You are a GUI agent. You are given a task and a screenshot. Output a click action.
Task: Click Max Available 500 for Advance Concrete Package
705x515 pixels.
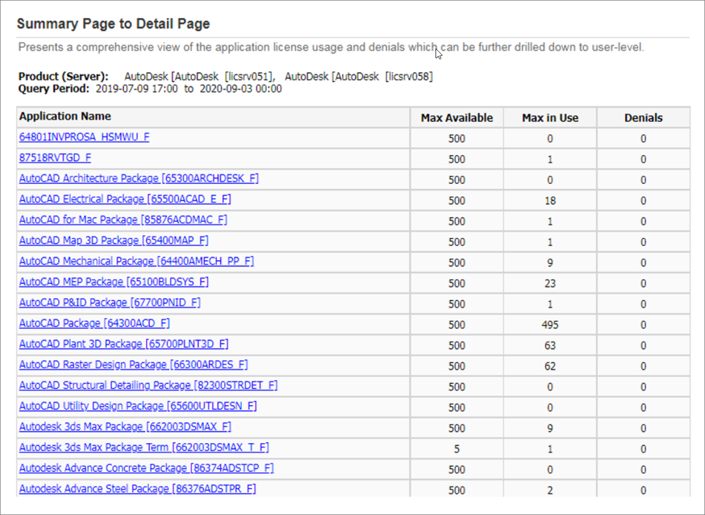coord(457,470)
